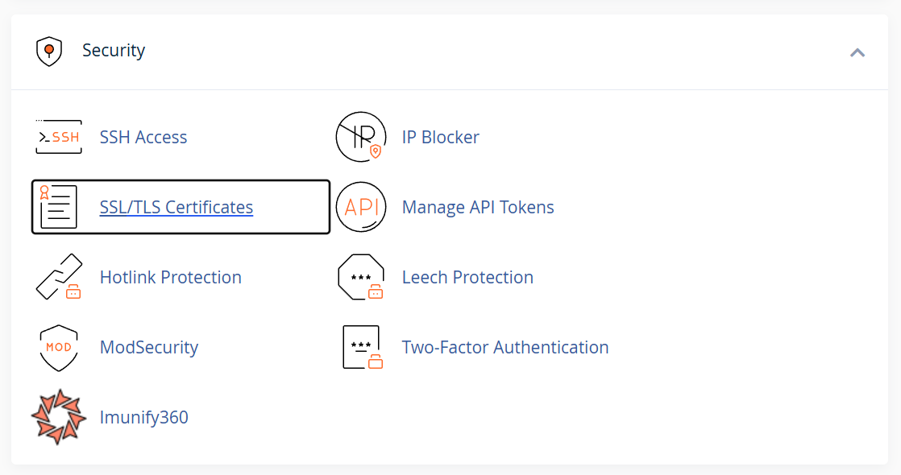
Task: Select the Two-Factor Authentication icon
Action: click(363, 347)
